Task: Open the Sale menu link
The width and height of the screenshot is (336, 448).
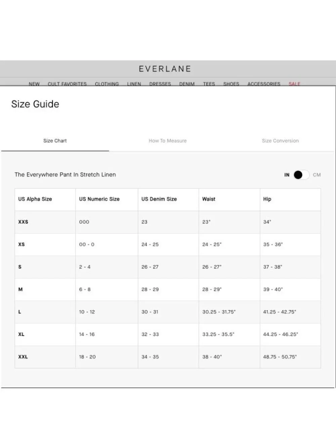Action: 294,84
